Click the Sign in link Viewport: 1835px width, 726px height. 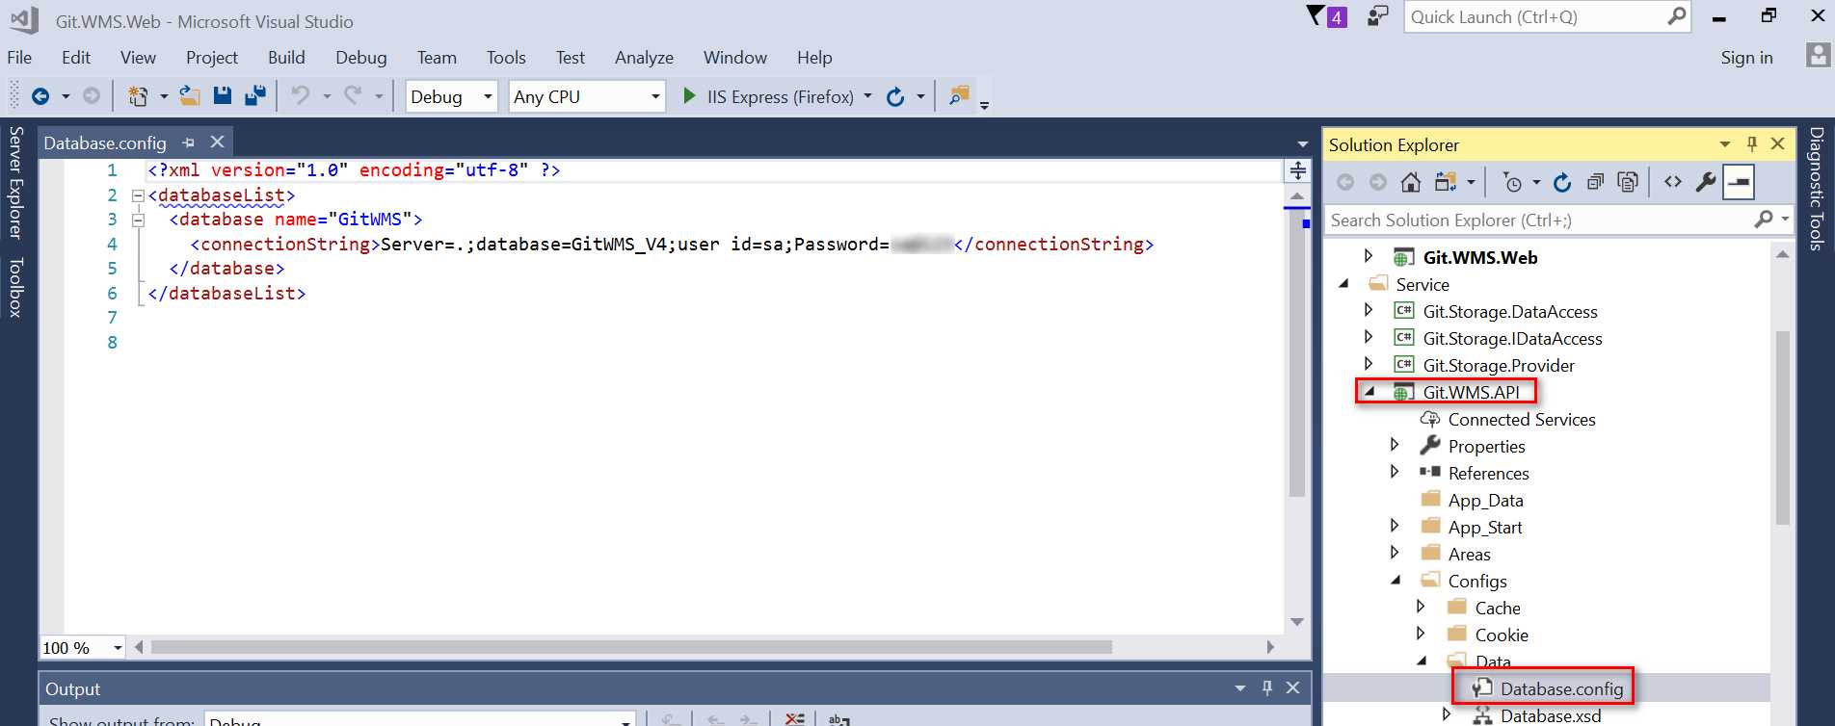[x=1746, y=57]
